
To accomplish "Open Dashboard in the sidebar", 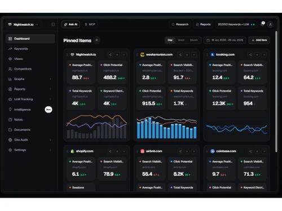I will [30, 39].
